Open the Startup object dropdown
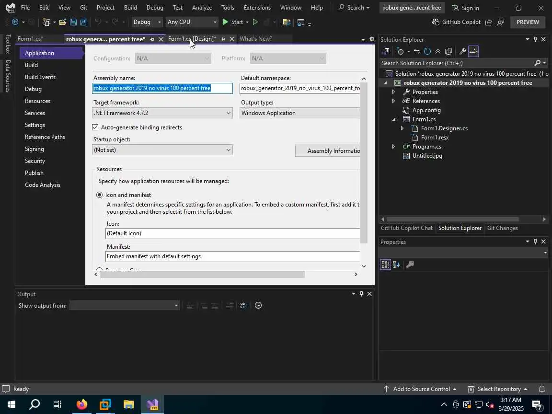552x414 pixels. click(x=162, y=150)
